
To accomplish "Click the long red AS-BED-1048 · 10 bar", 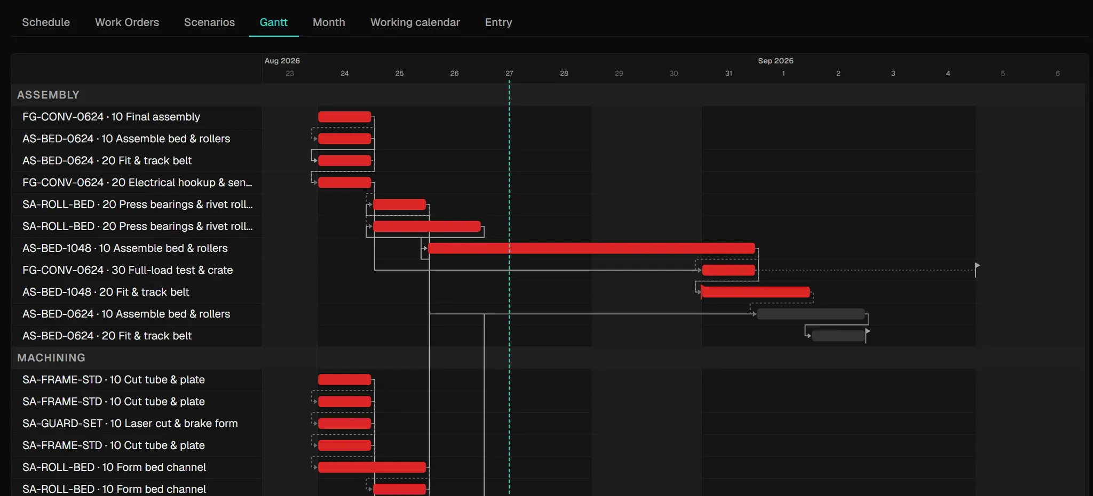I will (591, 248).
